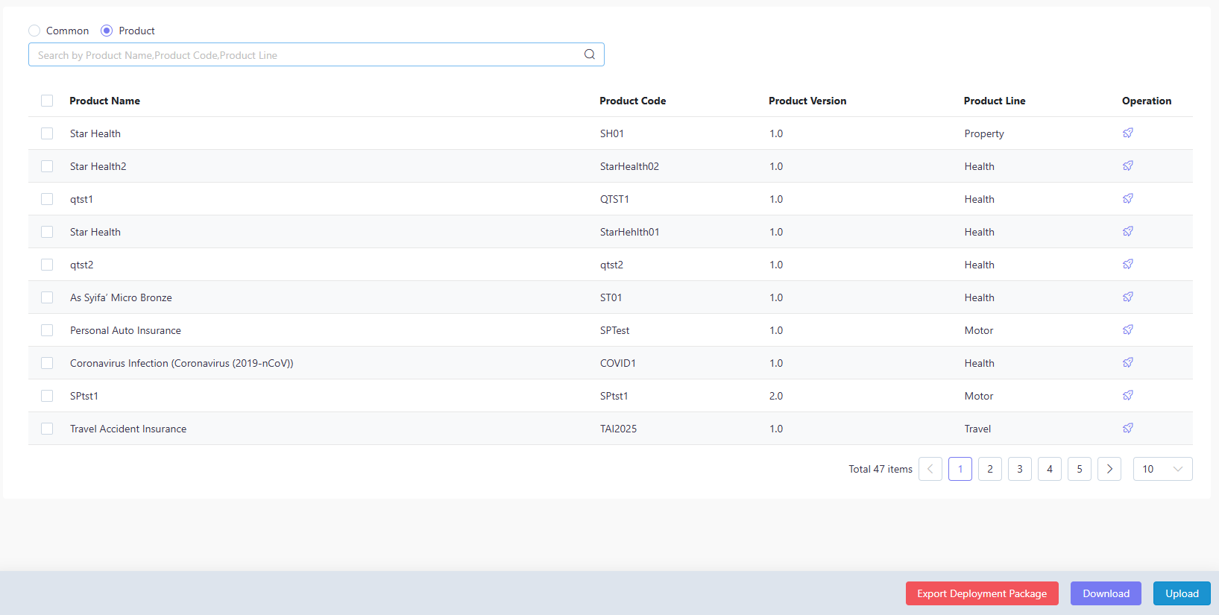This screenshot has width=1219, height=615.
Task: Tick checkbox for qtst2 product
Action: point(47,265)
